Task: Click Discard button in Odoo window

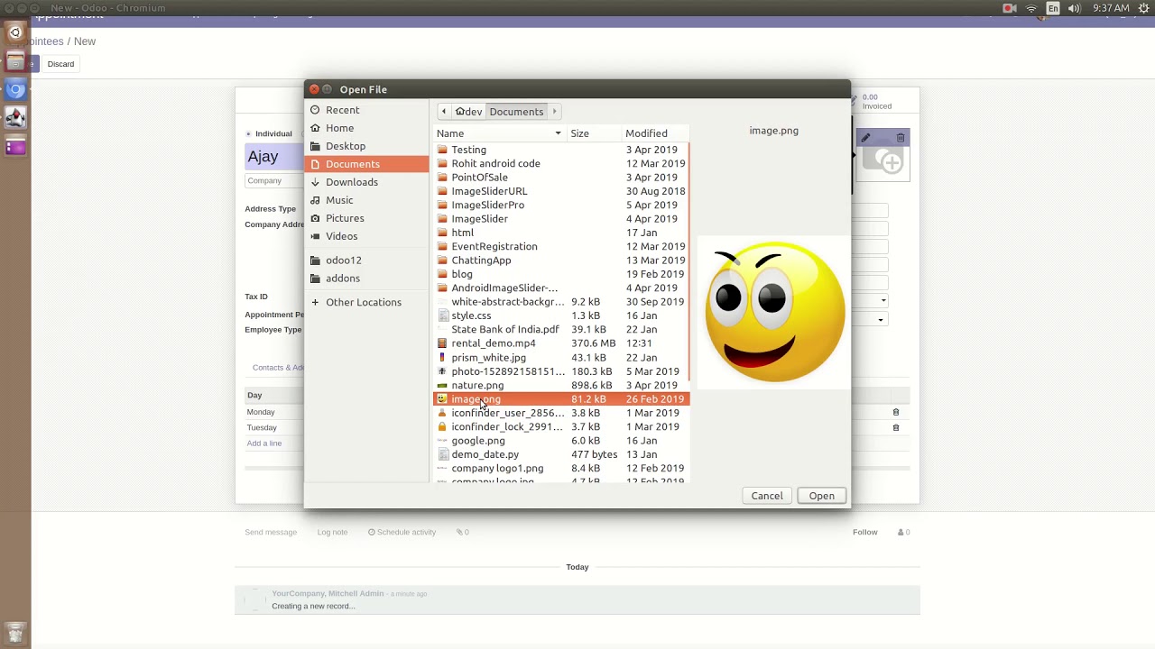Action: [60, 64]
